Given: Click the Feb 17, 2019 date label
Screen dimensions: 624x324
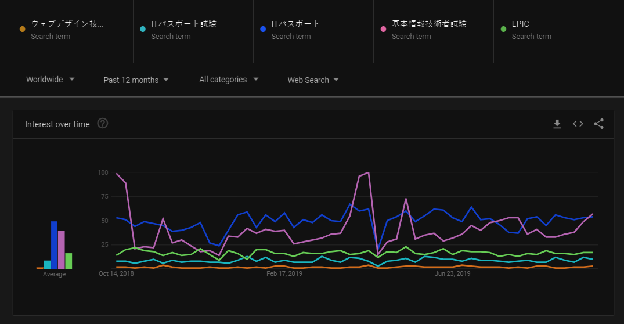Looking at the screenshot, I should pyautogui.click(x=284, y=273).
